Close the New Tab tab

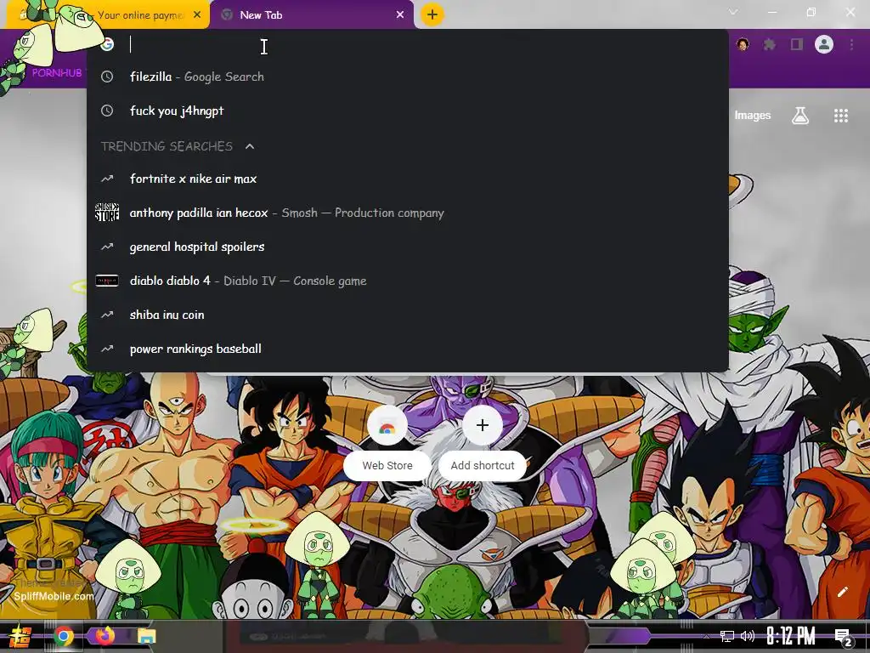[400, 15]
